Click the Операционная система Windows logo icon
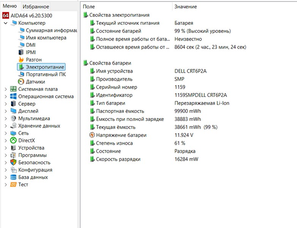 tap(14, 97)
